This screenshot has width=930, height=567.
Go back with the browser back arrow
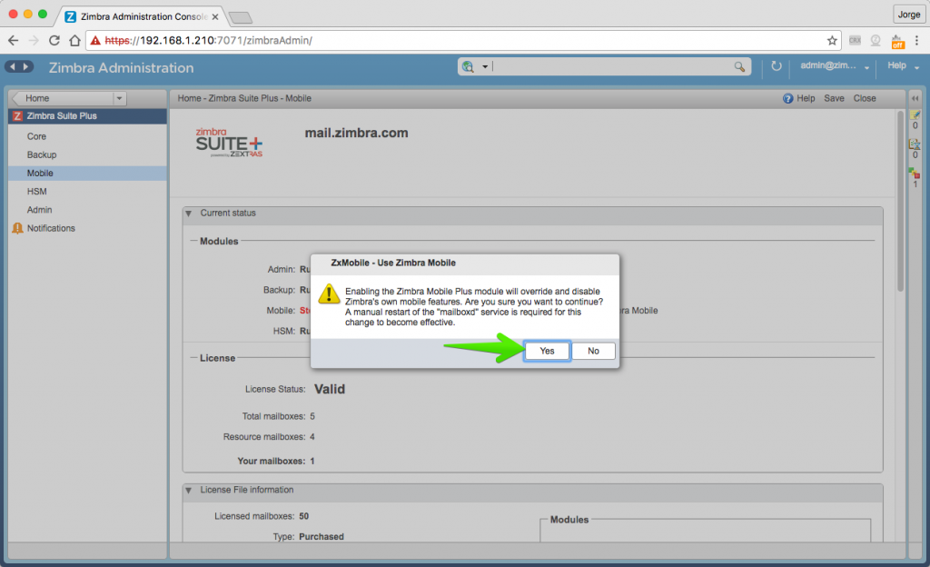tap(14, 40)
